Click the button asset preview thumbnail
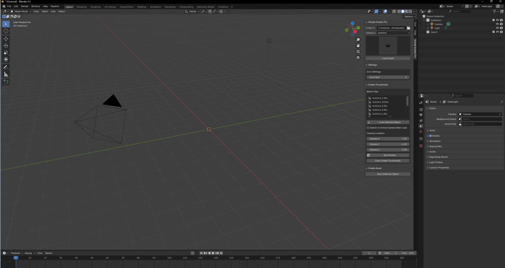Screen dimensions: 505x268 point(388,46)
